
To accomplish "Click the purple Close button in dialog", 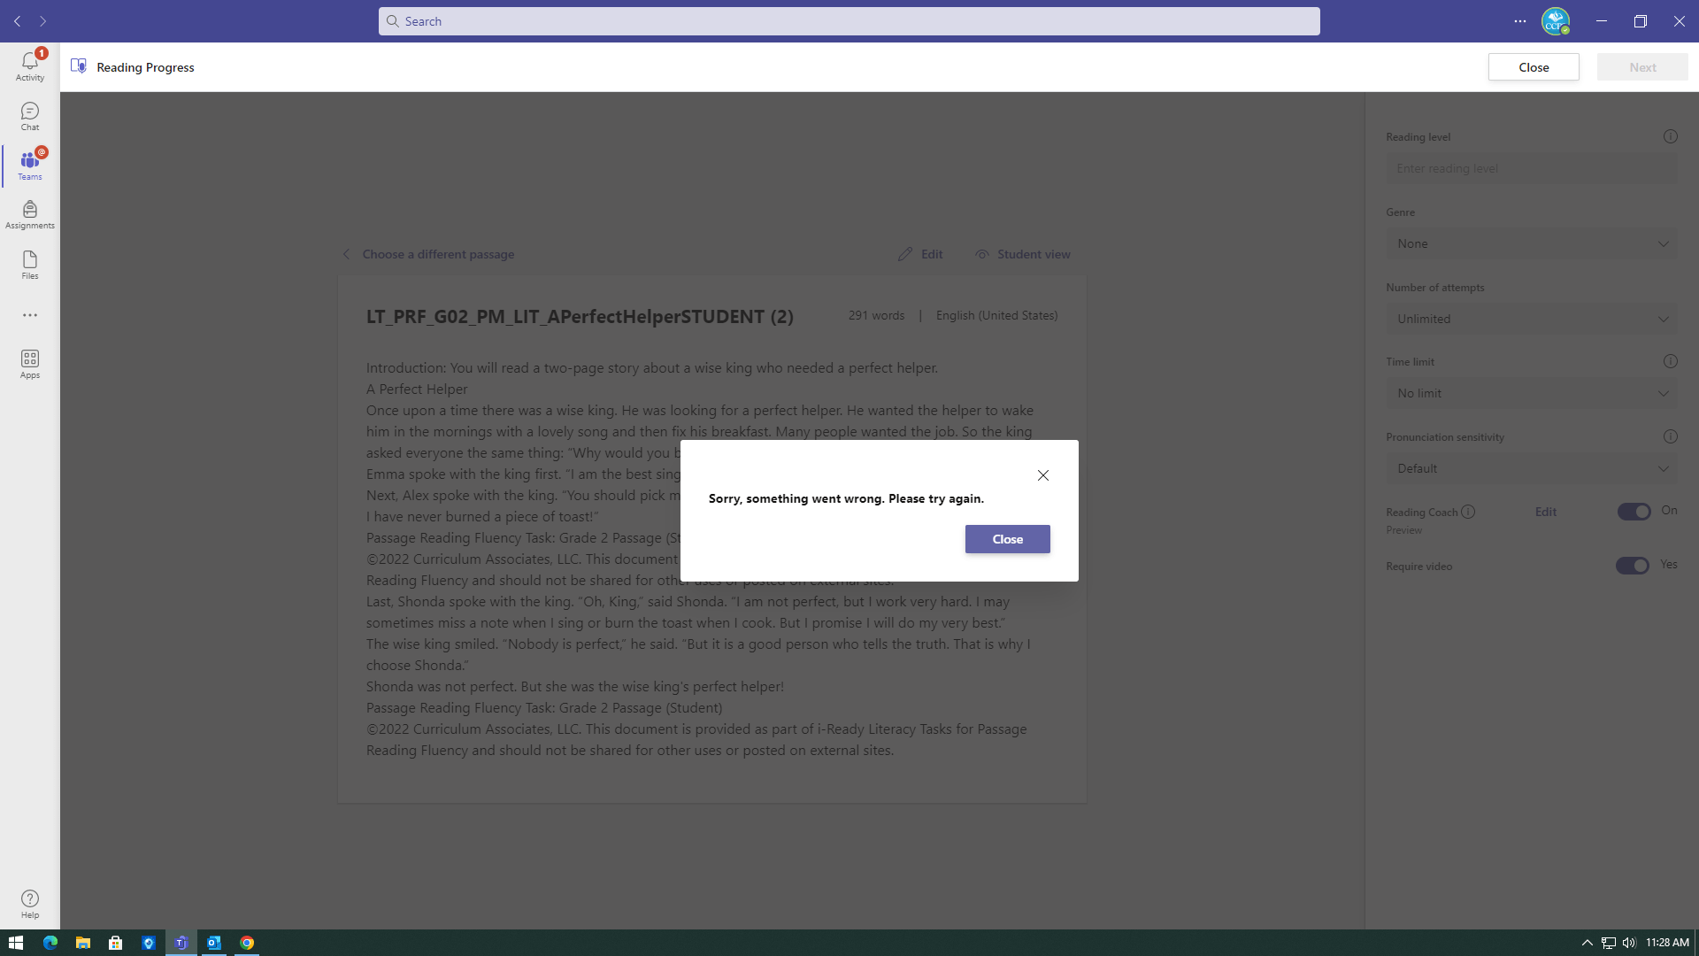I will 1007,539.
